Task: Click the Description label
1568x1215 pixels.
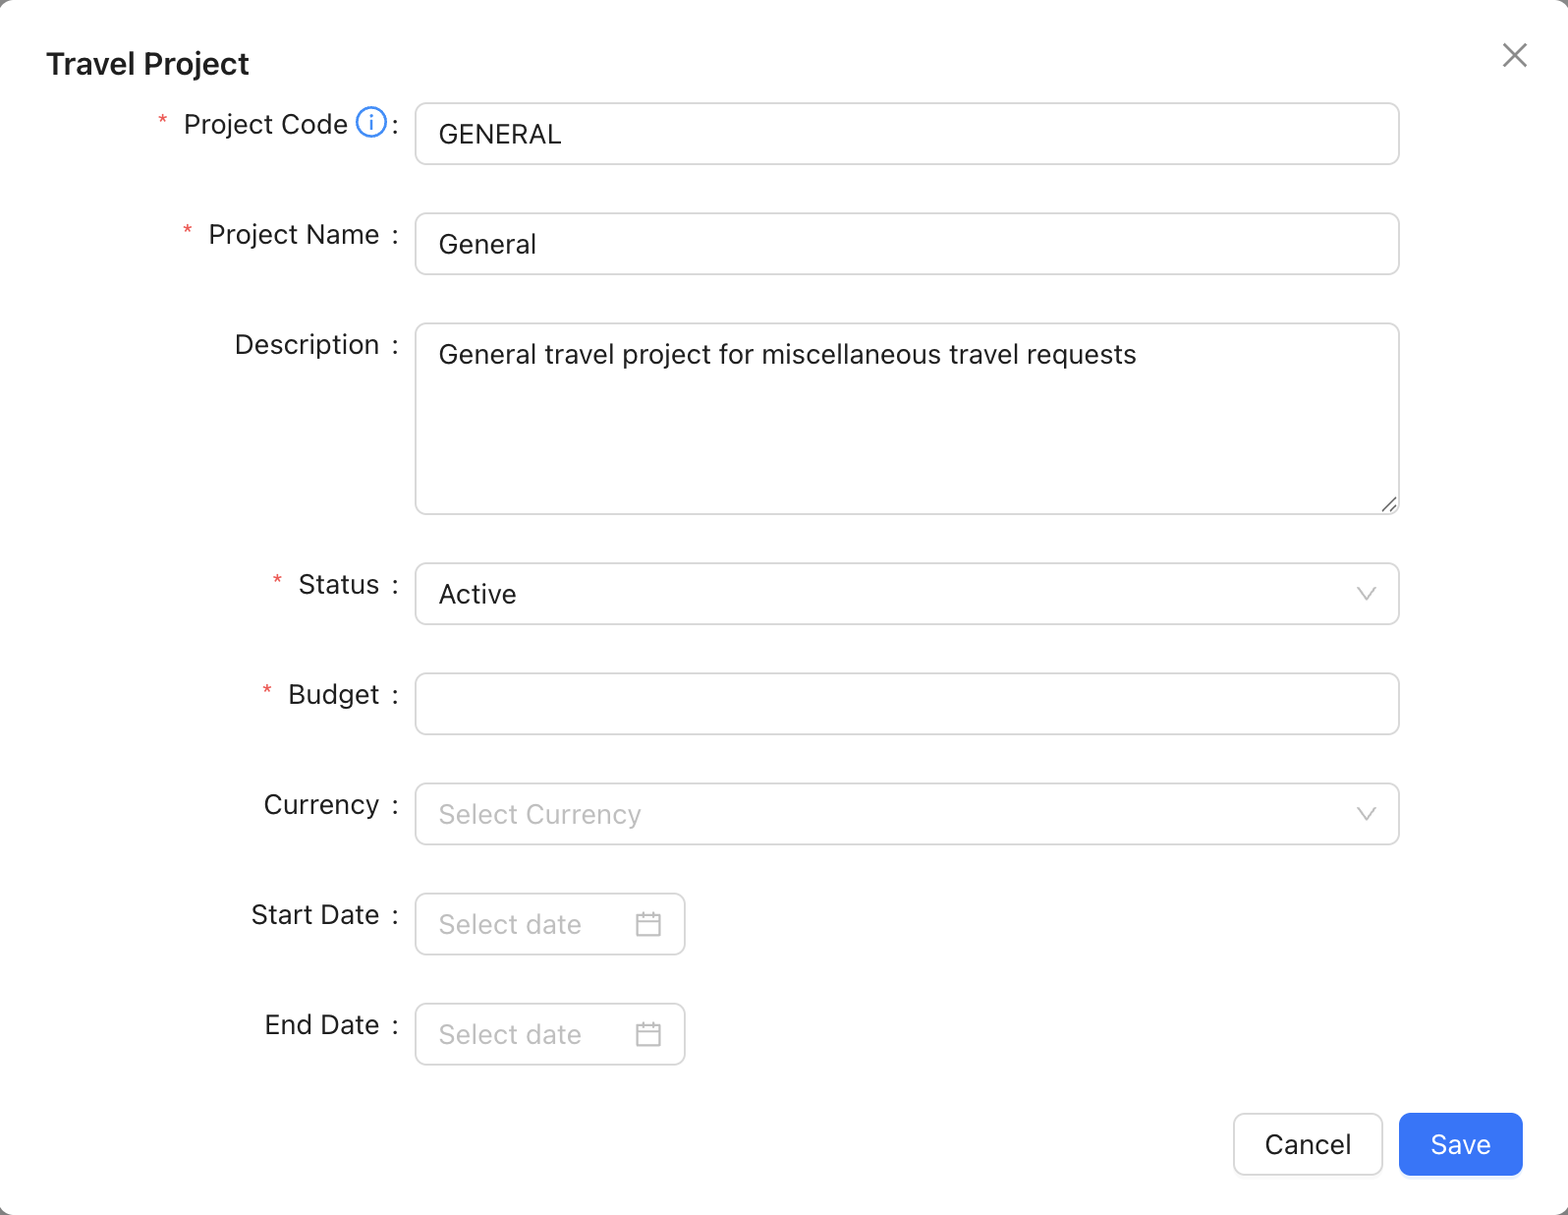Action: [307, 345]
